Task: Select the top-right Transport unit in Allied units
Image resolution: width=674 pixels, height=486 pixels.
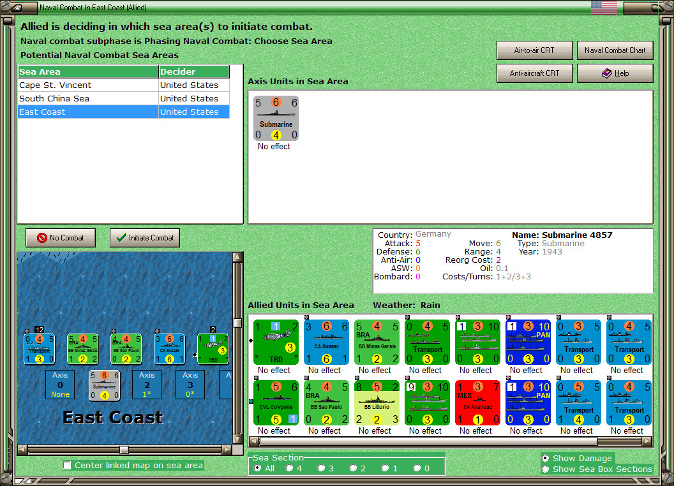Action: [x=629, y=342]
